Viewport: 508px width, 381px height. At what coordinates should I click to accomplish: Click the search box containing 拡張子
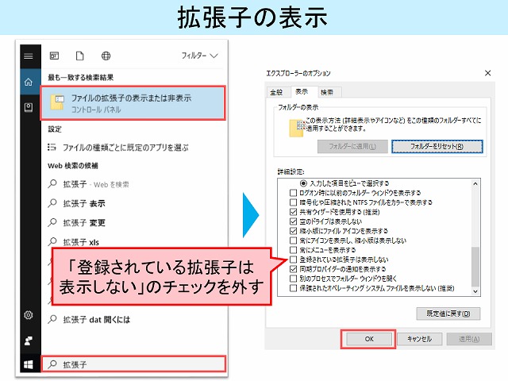(133, 364)
